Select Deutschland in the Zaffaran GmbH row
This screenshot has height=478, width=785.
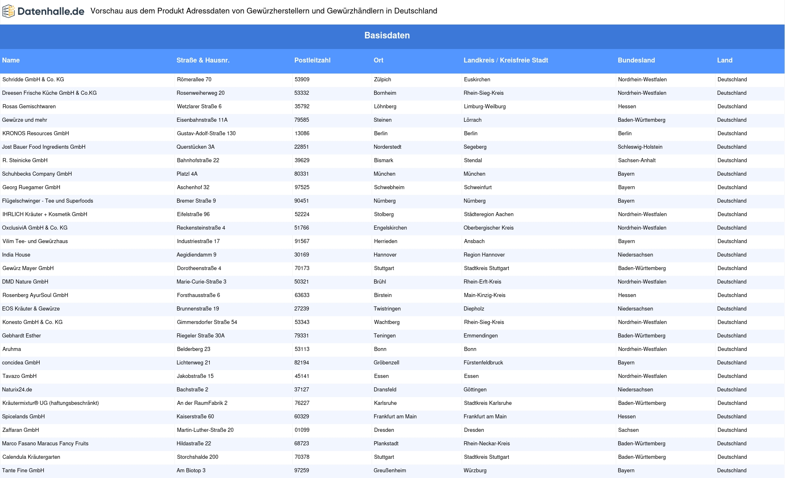click(732, 430)
